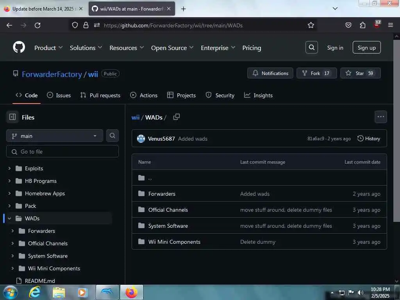The image size is (400, 300).
Task: Click the Pocket save icon
Action: (348, 25)
